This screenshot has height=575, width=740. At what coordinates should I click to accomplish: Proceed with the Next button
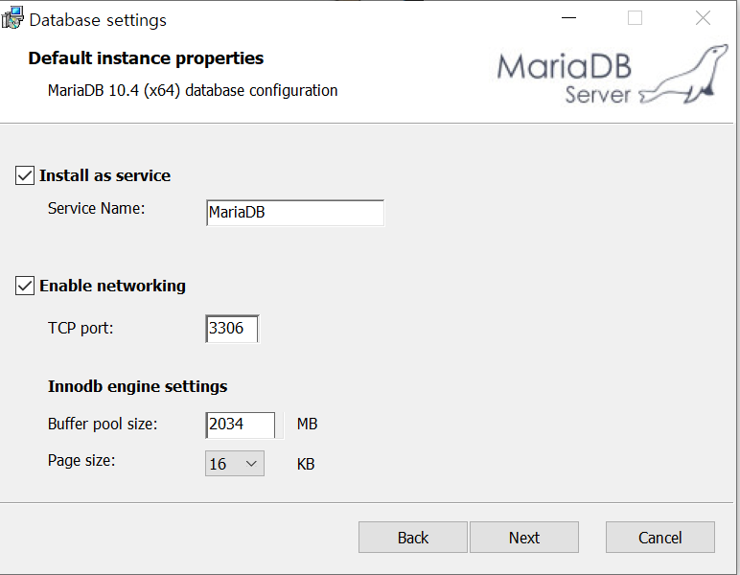524,538
